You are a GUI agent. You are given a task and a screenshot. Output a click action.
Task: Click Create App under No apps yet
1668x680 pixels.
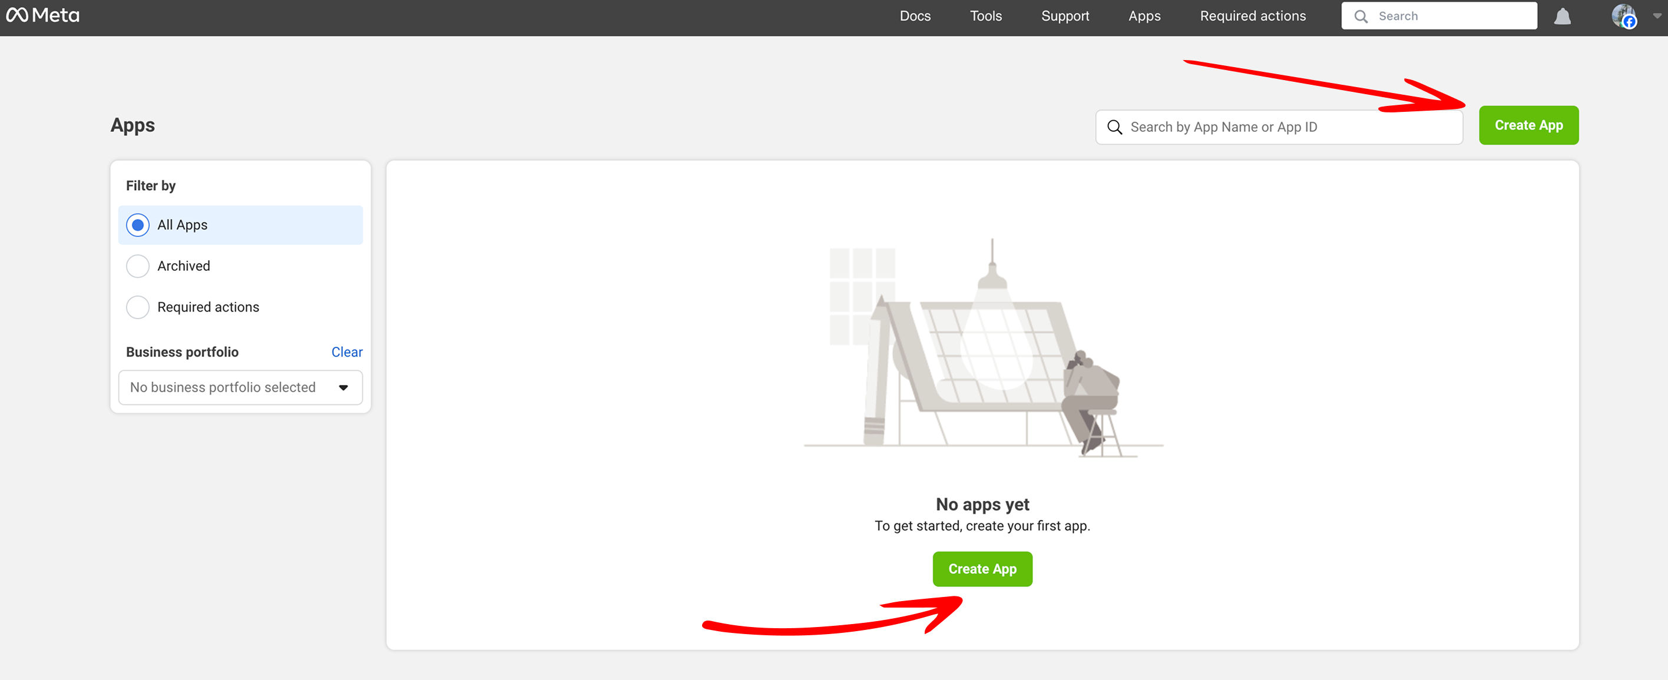coord(982,569)
